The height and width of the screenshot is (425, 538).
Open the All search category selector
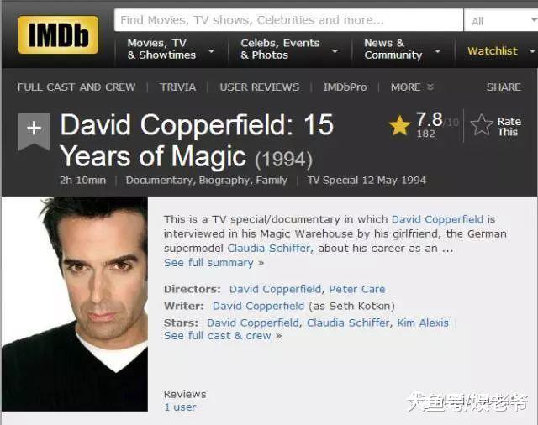click(x=501, y=20)
